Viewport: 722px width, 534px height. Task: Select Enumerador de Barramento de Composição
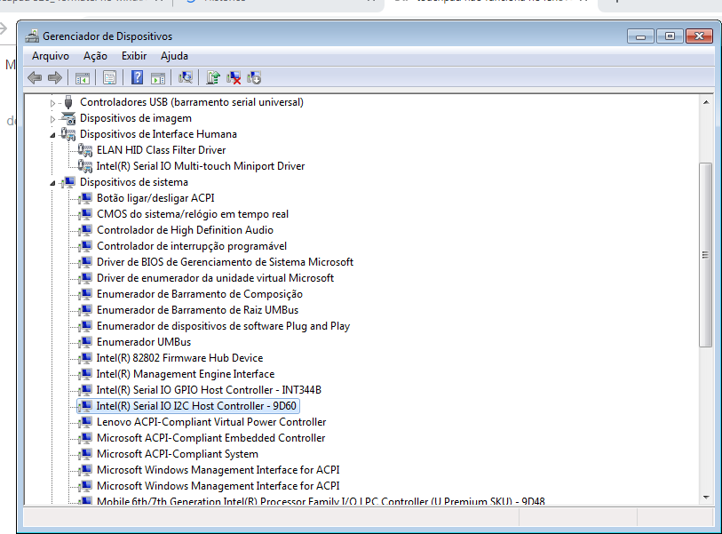click(x=200, y=294)
